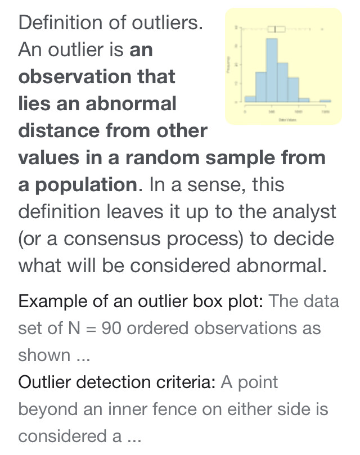Screen dimensions: 360x455
Task: Click the bold 'observation that' text
Action: 97,76
